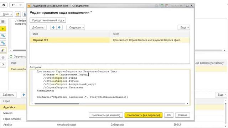Image resolution: width=228 pixels, height=128 pixels.
Task: Click query editor horizontal scrollbar in background window
Action: pos(20,50)
